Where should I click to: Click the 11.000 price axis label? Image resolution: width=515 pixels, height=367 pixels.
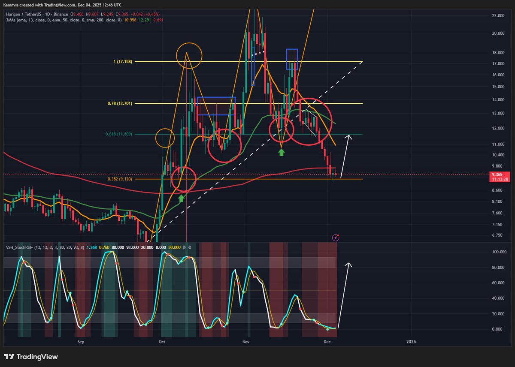[499, 144]
